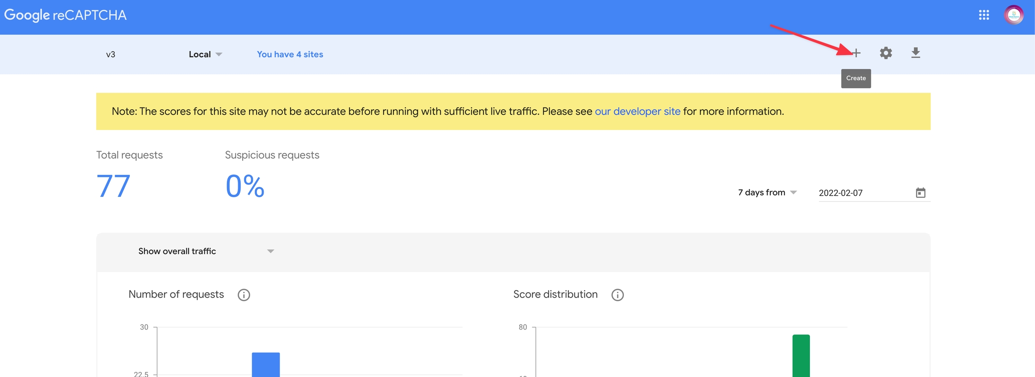Click the Total requests value 77
The width and height of the screenshot is (1035, 377).
pos(113,186)
